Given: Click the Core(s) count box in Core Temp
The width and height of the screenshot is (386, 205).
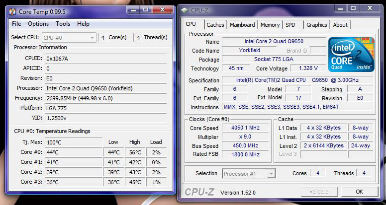Looking at the screenshot, I should pos(102,38).
